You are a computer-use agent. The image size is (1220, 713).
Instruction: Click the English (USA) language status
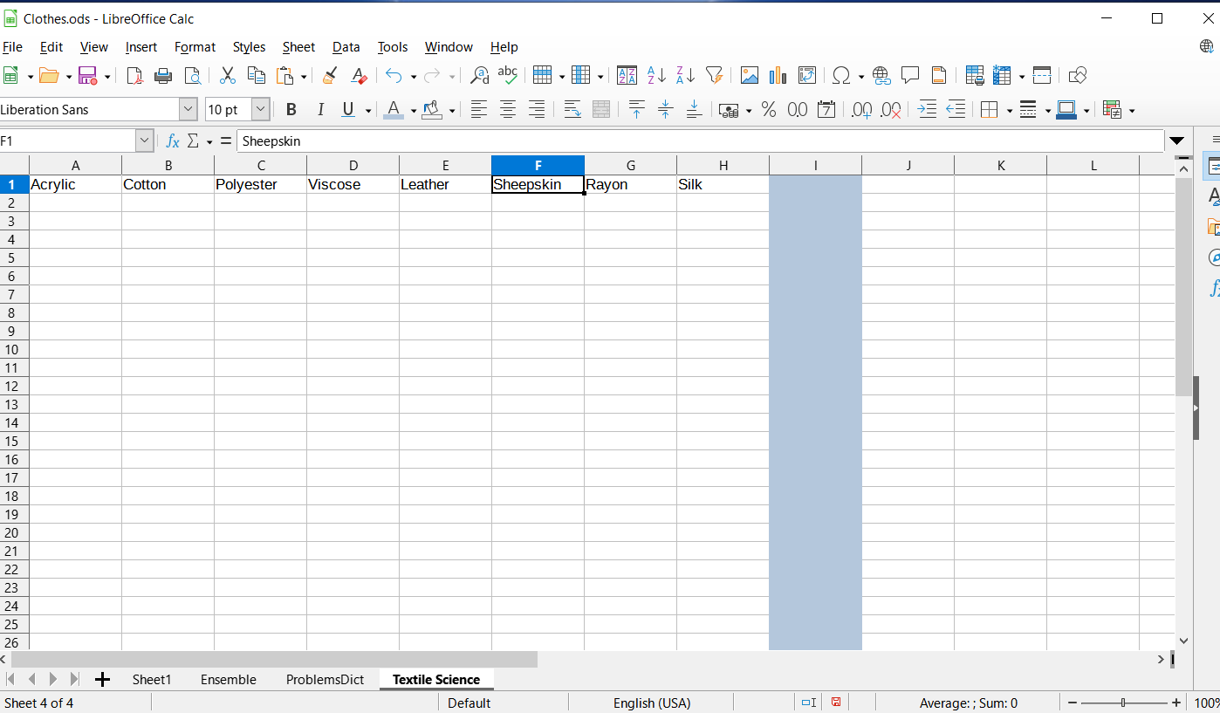651,703
